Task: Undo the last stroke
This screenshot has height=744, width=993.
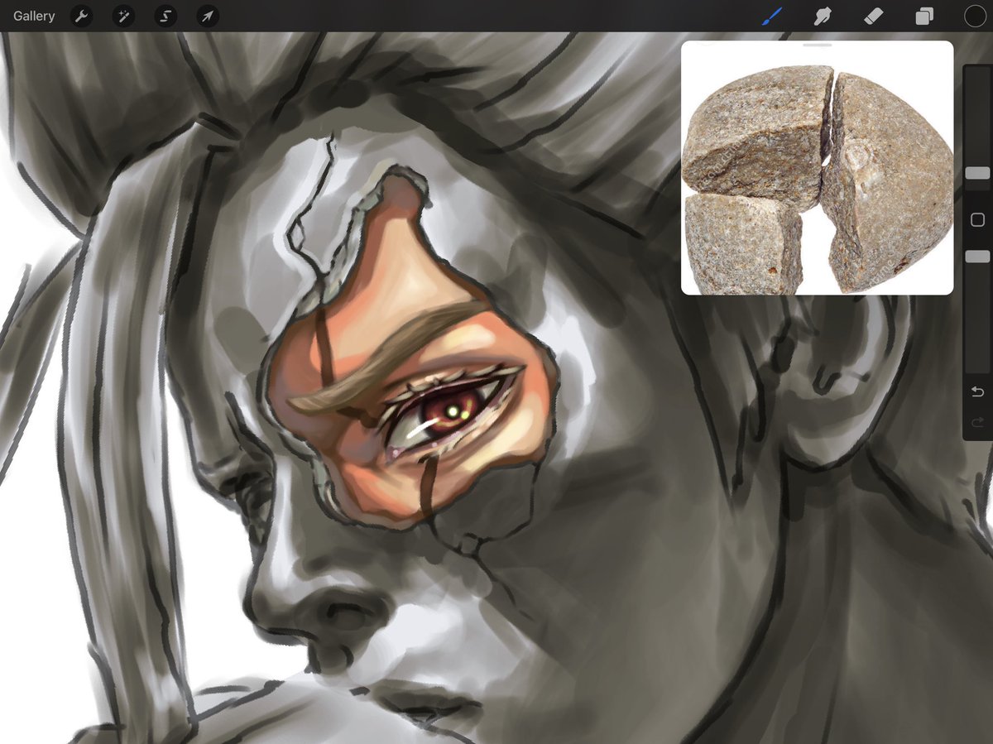Action: pos(977,391)
